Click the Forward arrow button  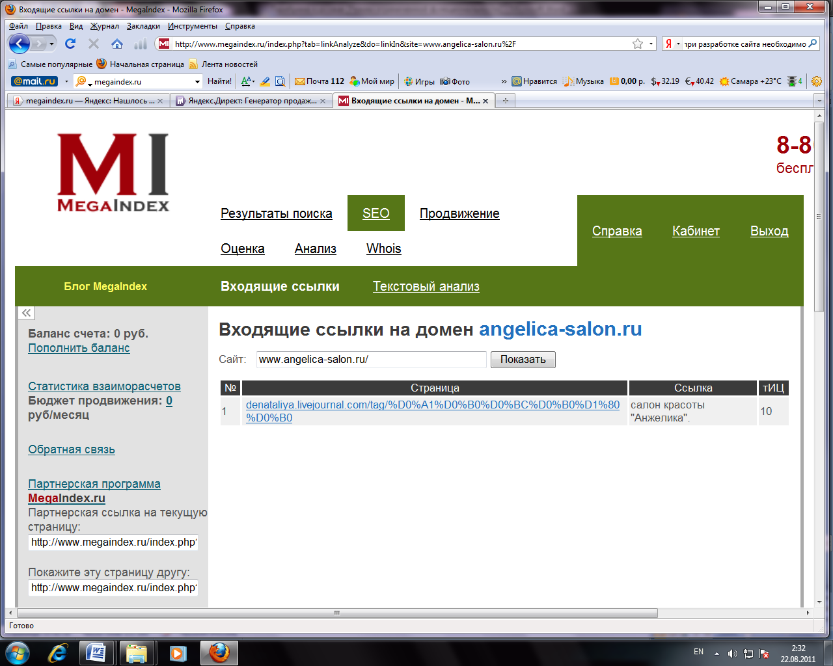pyautogui.click(x=39, y=44)
